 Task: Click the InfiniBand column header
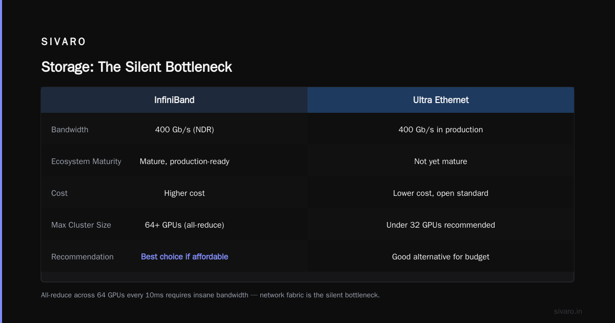click(174, 100)
